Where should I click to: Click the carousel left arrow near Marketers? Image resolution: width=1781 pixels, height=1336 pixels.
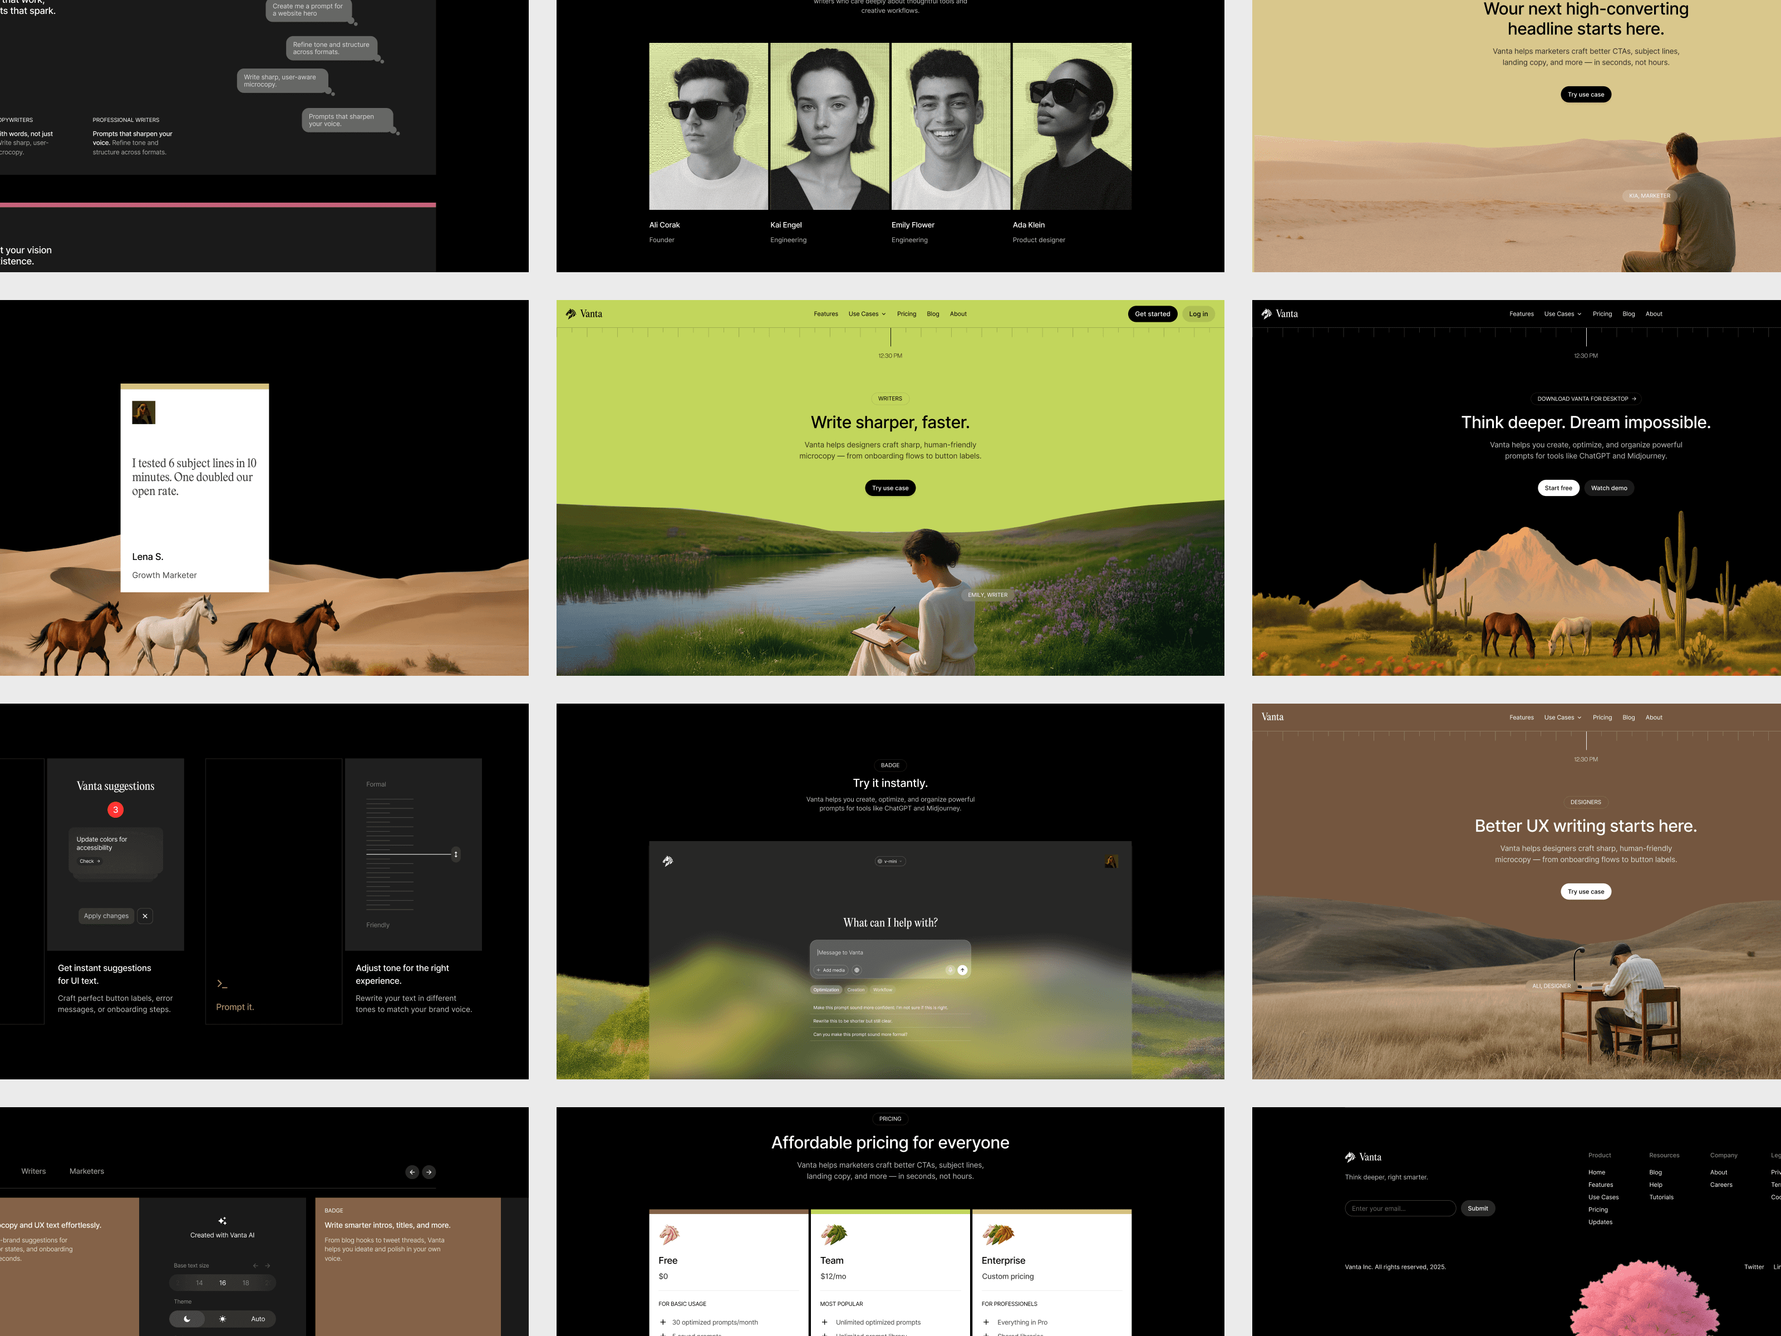pyautogui.click(x=412, y=1172)
